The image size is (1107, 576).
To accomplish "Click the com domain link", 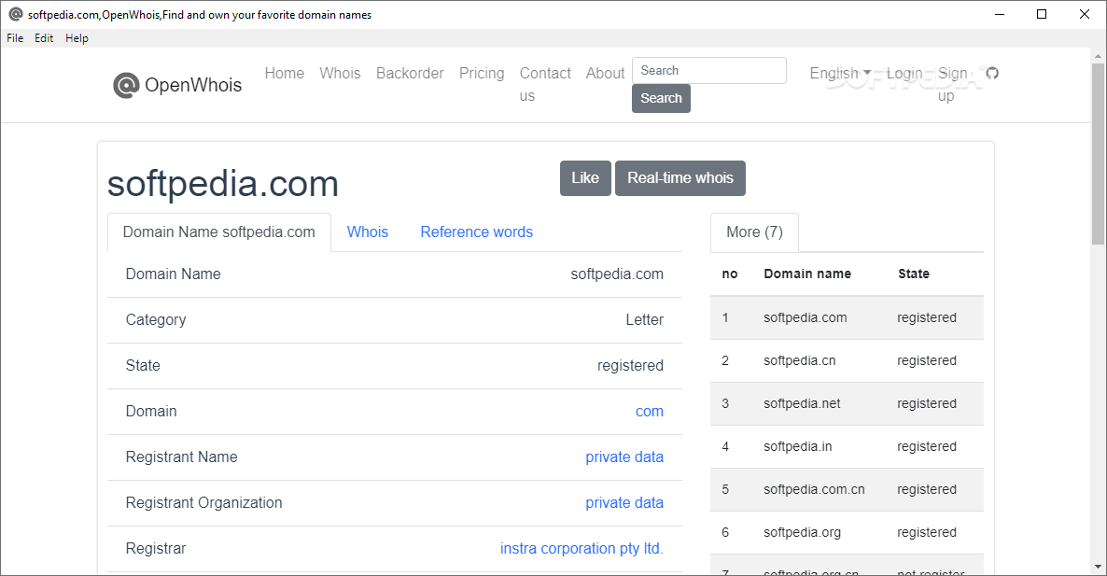I will [649, 412].
